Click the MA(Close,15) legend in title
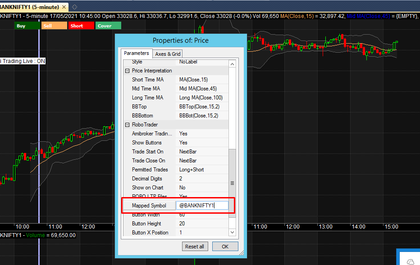This screenshot has width=420, height=265. 297,16
